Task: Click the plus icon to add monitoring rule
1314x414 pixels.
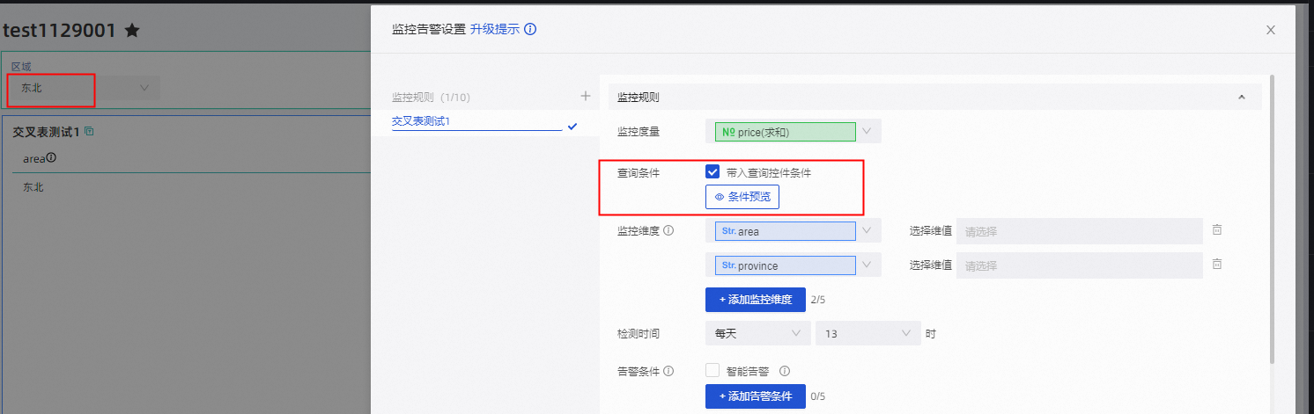Action: coord(585,96)
